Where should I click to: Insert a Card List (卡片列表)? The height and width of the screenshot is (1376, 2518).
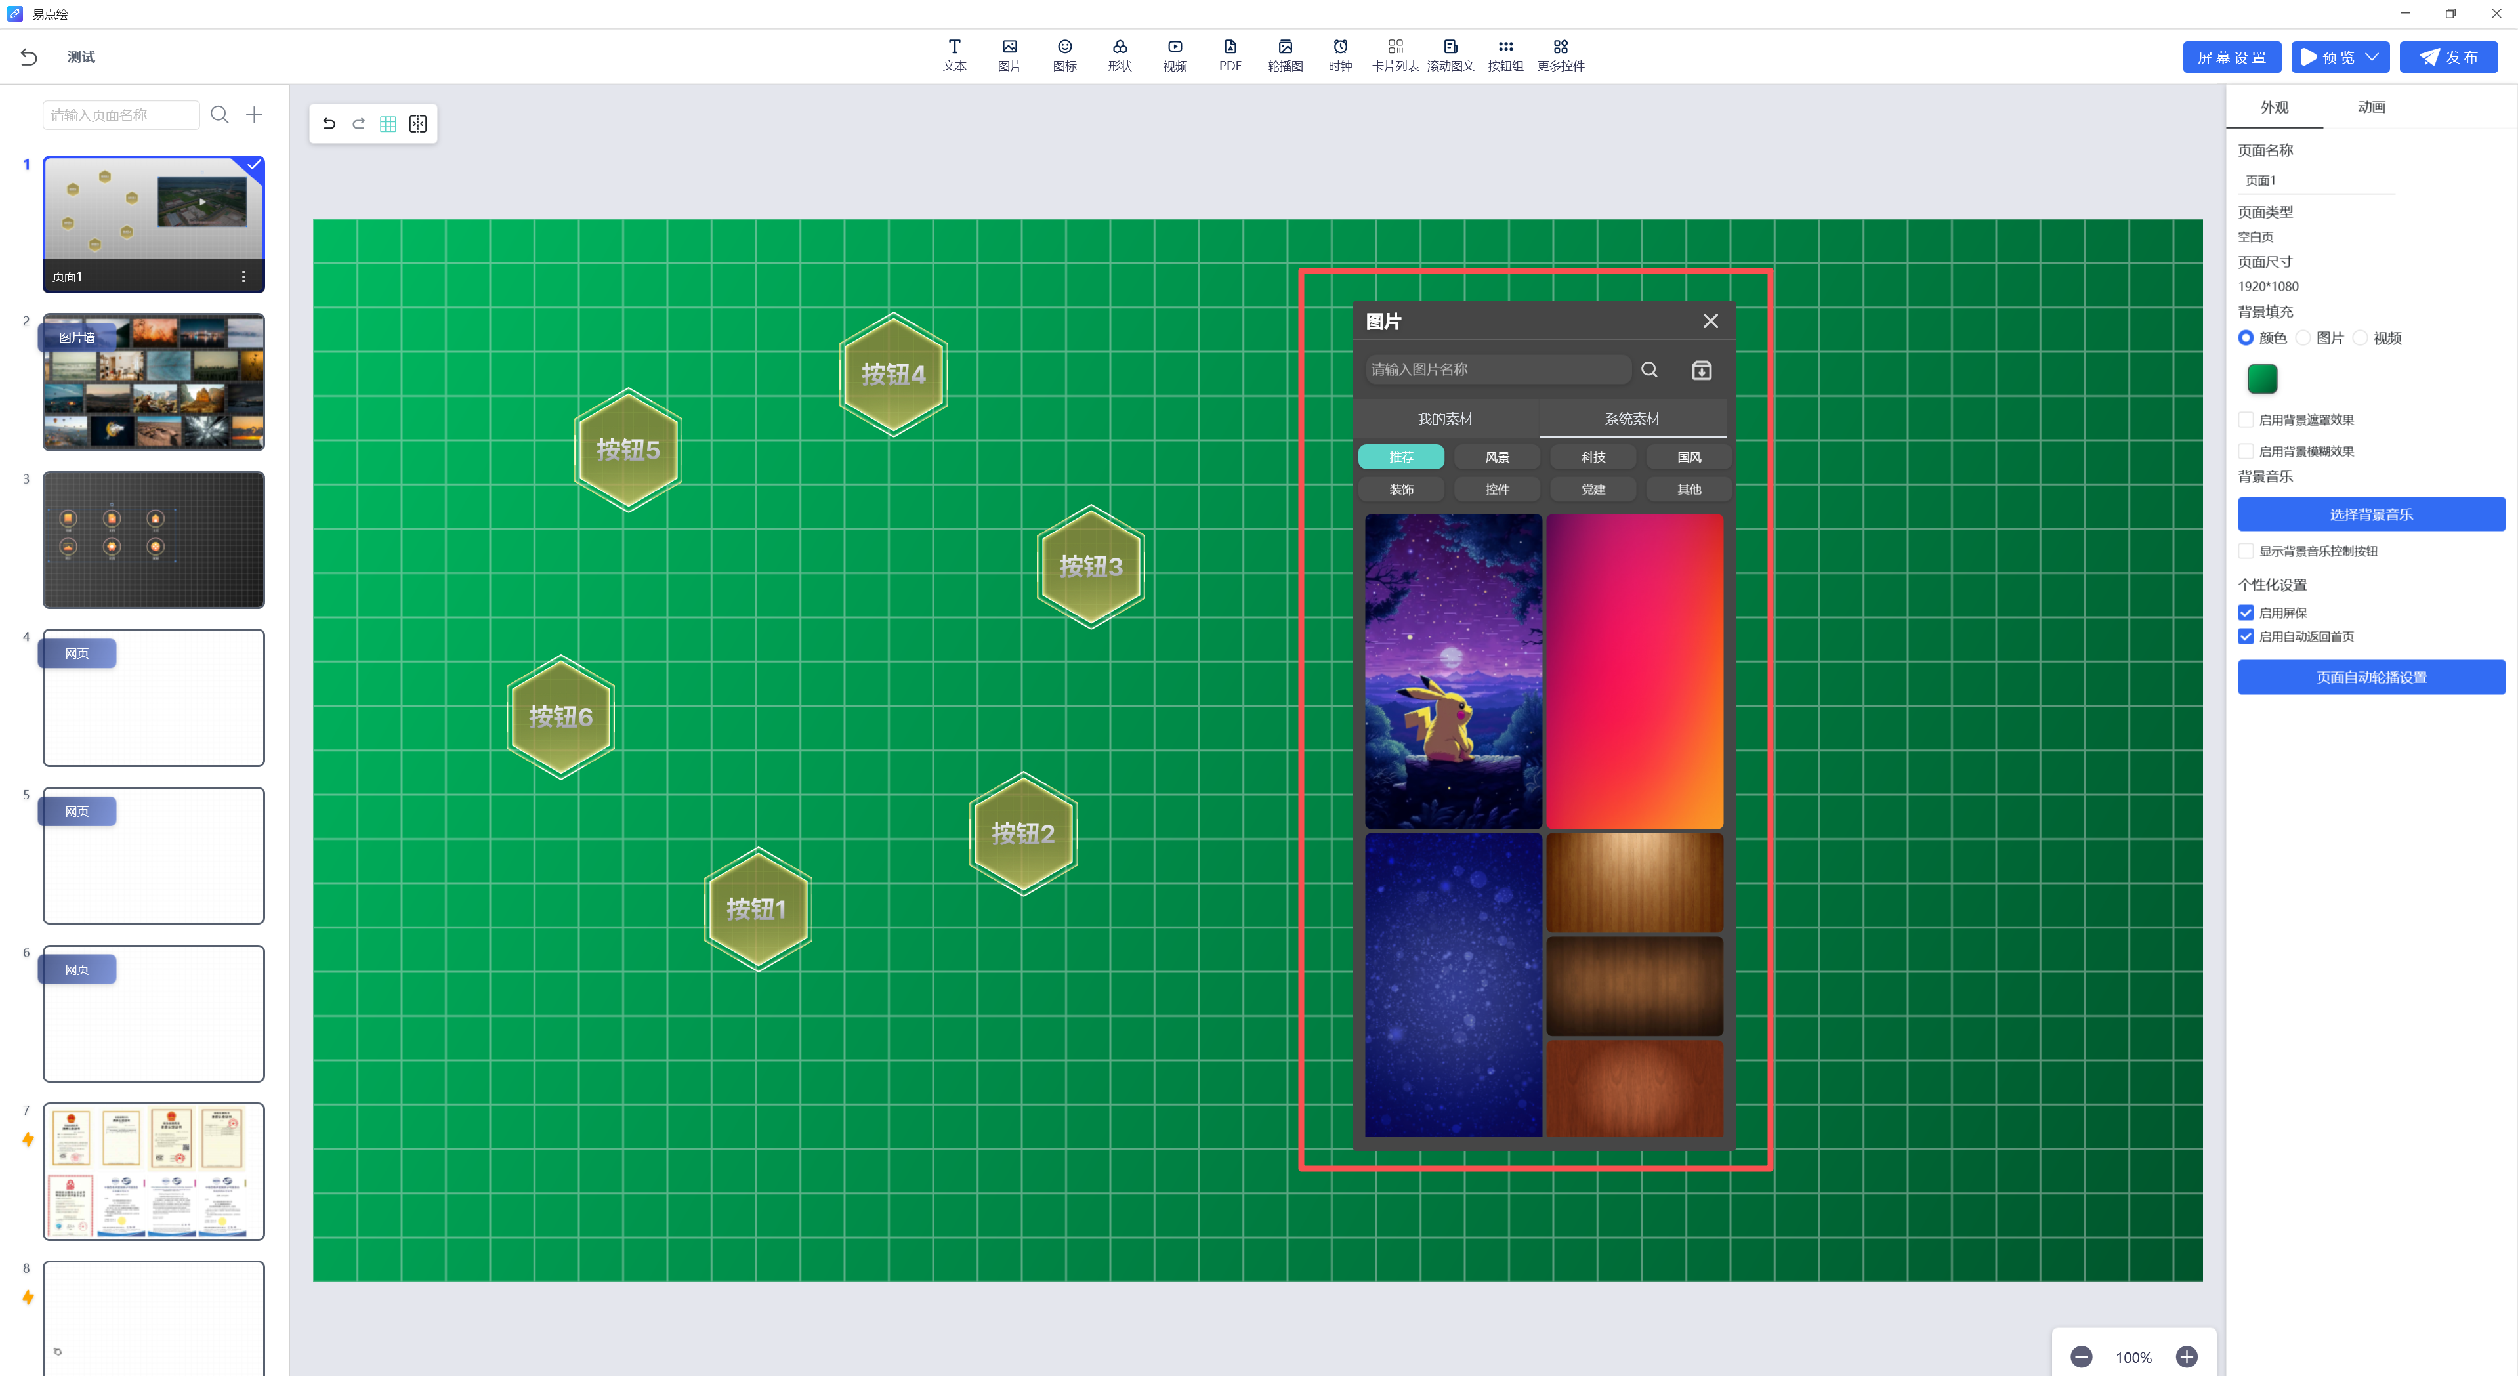tap(1395, 56)
